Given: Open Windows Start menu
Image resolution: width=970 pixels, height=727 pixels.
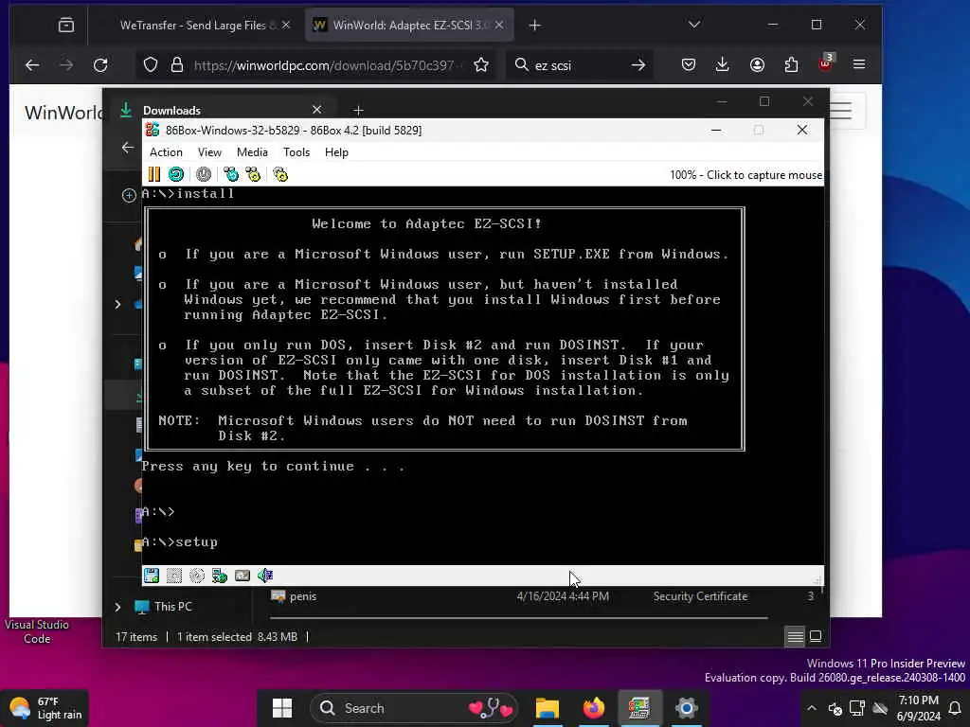Looking at the screenshot, I should pyautogui.click(x=282, y=708).
